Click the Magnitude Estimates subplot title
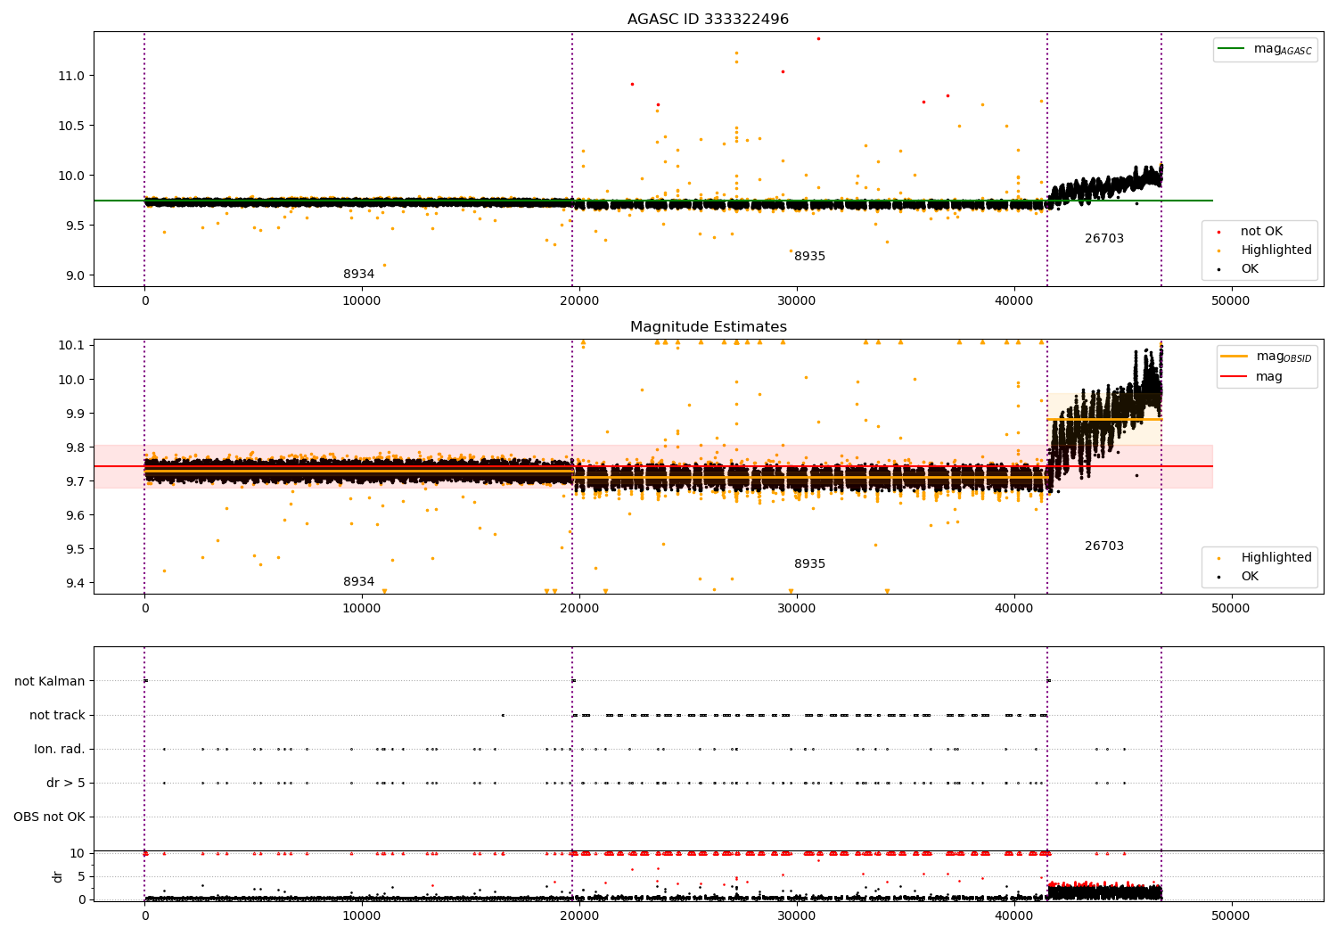1337x936 pixels. [708, 327]
